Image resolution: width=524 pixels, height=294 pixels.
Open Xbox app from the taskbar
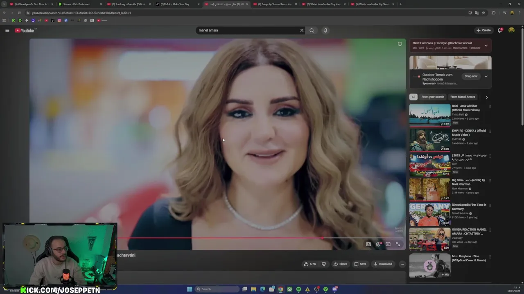(289, 289)
